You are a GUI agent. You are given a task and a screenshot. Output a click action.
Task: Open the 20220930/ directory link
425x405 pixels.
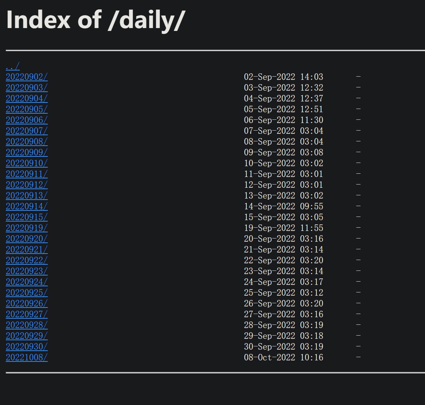pyautogui.click(x=27, y=347)
